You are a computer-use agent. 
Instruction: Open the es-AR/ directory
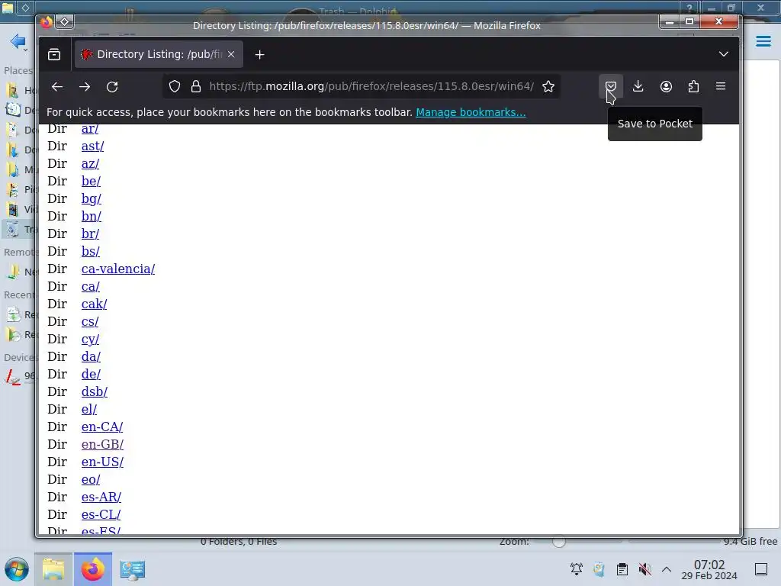pyautogui.click(x=101, y=497)
